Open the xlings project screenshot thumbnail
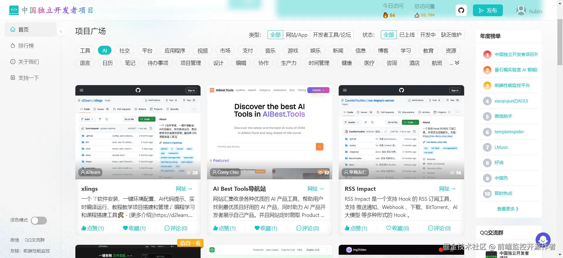This screenshot has width=563, height=258. click(138, 132)
